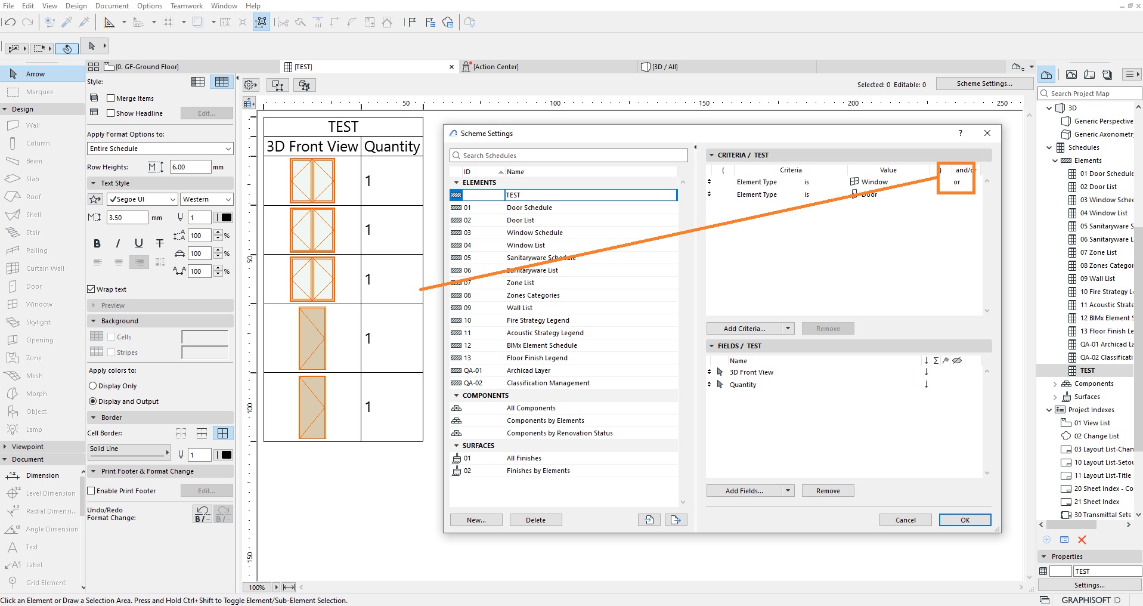The image size is (1143, 606).
Task: Select Display and Output radio button
Action: coord(93,401)
